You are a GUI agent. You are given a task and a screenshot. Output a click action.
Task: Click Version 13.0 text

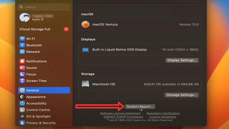[189, 24]
